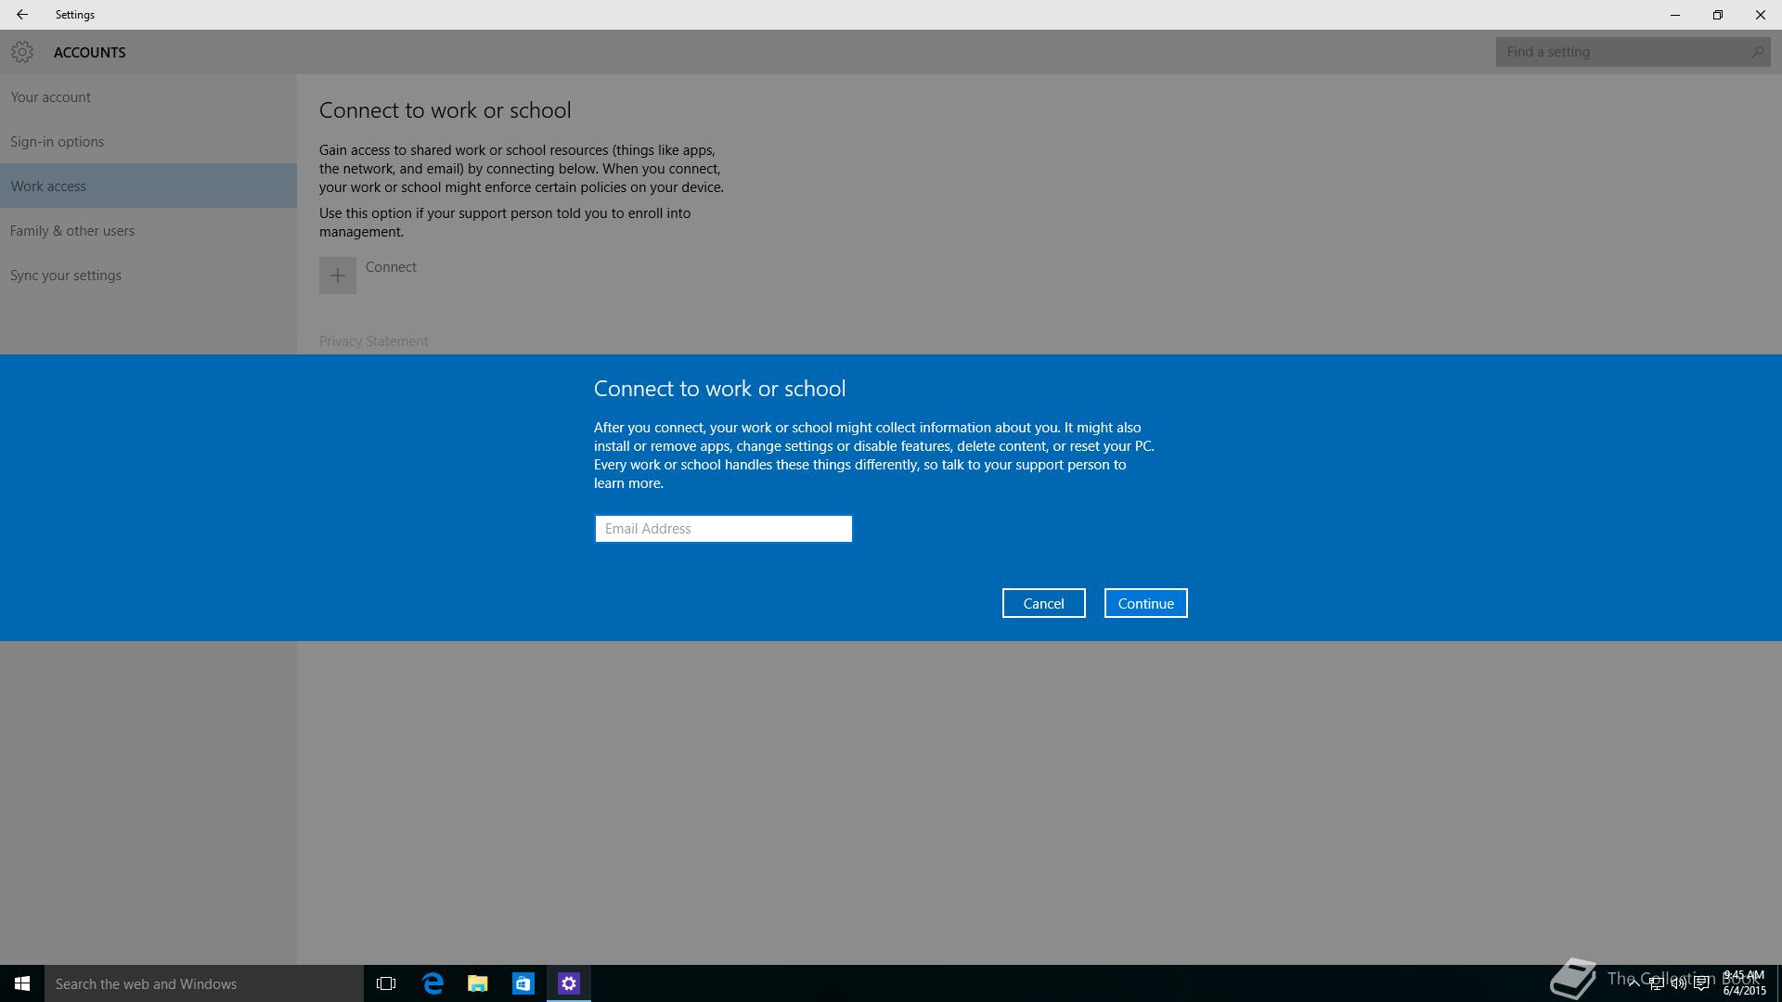Screen dimensions: 1782x1002
Task: Click the Accounts gear icon
Action: pyautogui.click(x=22, y=52)
